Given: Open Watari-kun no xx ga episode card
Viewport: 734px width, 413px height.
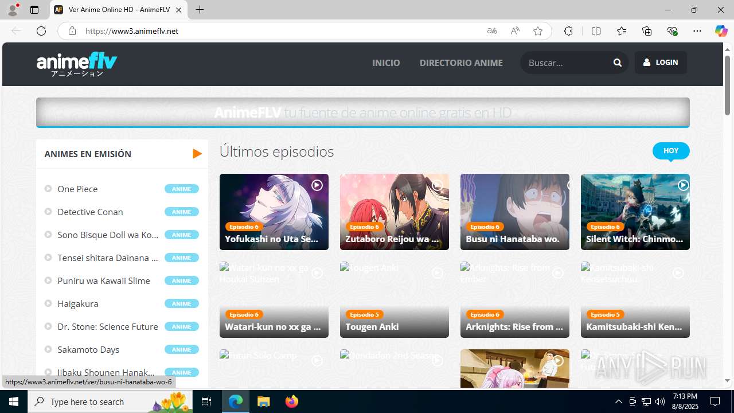Looking at the screenshot, I should 274,299.
